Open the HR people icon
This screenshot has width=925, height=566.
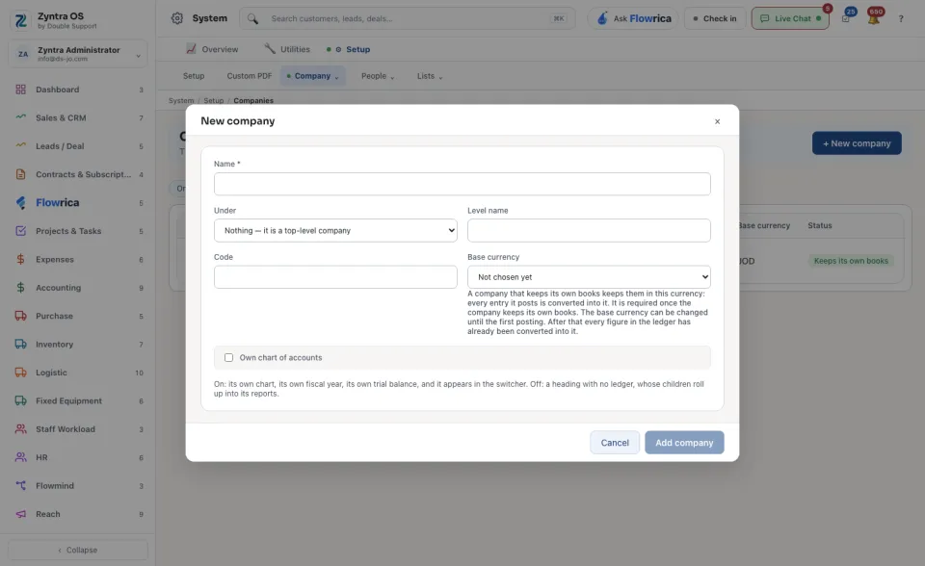(x=20, y=457)
